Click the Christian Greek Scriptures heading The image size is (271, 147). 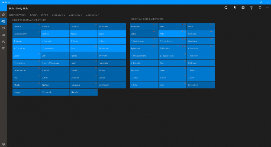[147, 19]
